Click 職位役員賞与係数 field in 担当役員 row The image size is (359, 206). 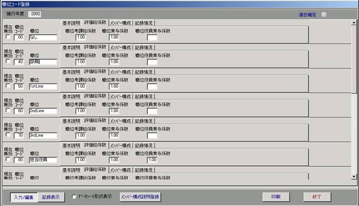pyautogui.click(x=152, y=160)
